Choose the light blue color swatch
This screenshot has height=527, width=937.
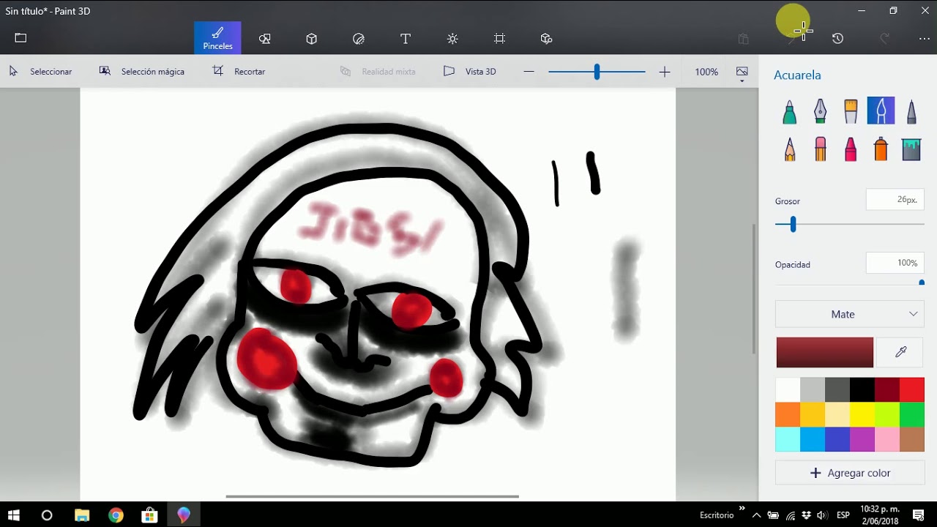[788, 439]
